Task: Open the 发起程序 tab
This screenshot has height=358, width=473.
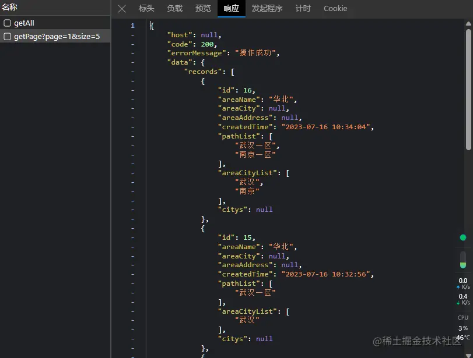Action: click(x=267, y=8)
